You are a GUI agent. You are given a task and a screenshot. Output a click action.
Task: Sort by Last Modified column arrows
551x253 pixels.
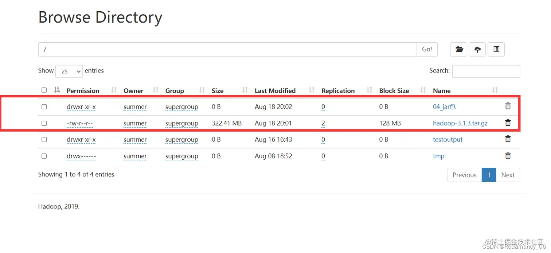(312, 90)
